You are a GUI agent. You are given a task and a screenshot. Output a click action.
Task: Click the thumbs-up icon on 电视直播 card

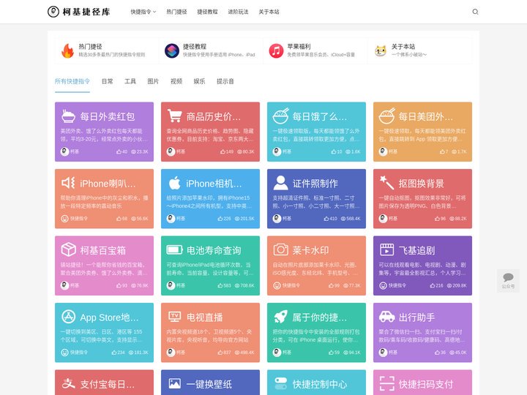point(220,353)
